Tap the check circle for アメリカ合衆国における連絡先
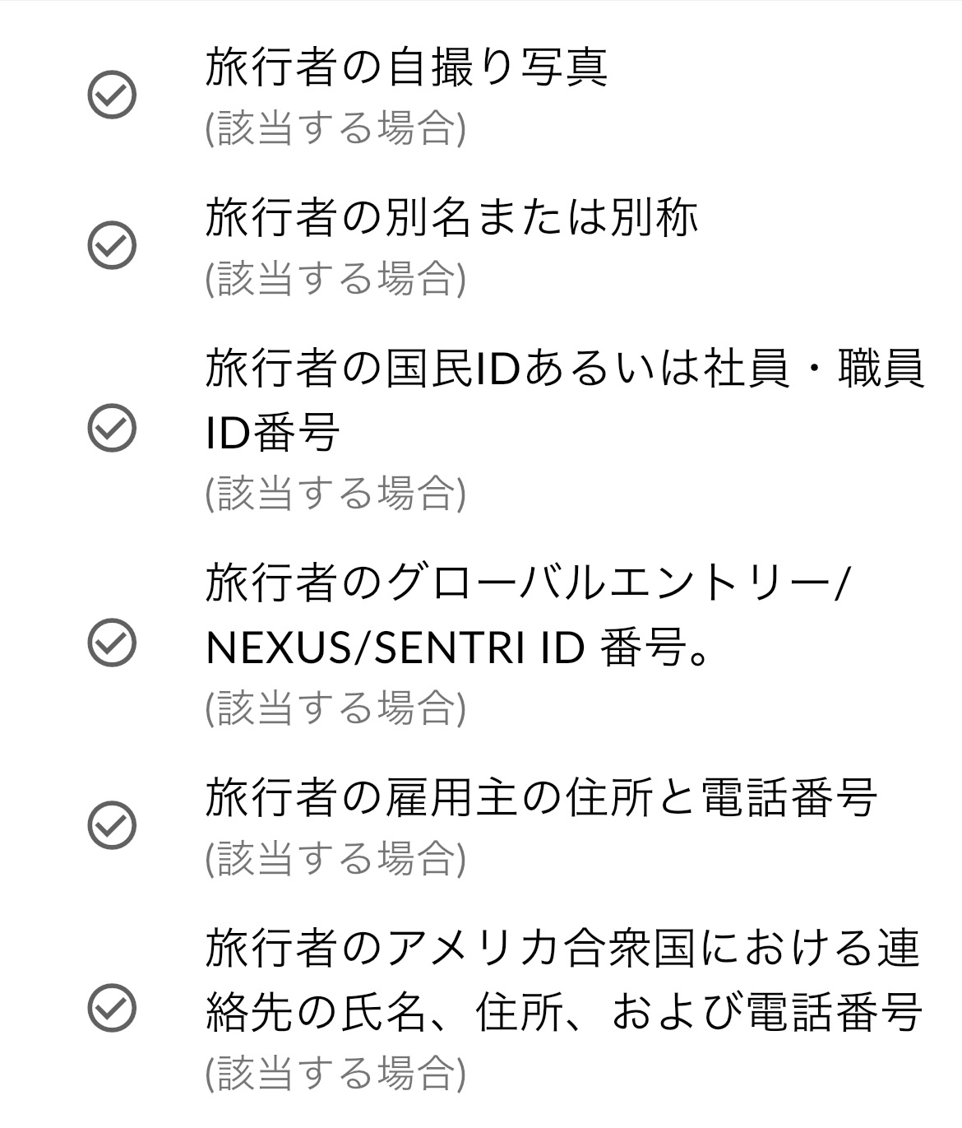Screen dimensions: 962x1128 coord(111,1007)
